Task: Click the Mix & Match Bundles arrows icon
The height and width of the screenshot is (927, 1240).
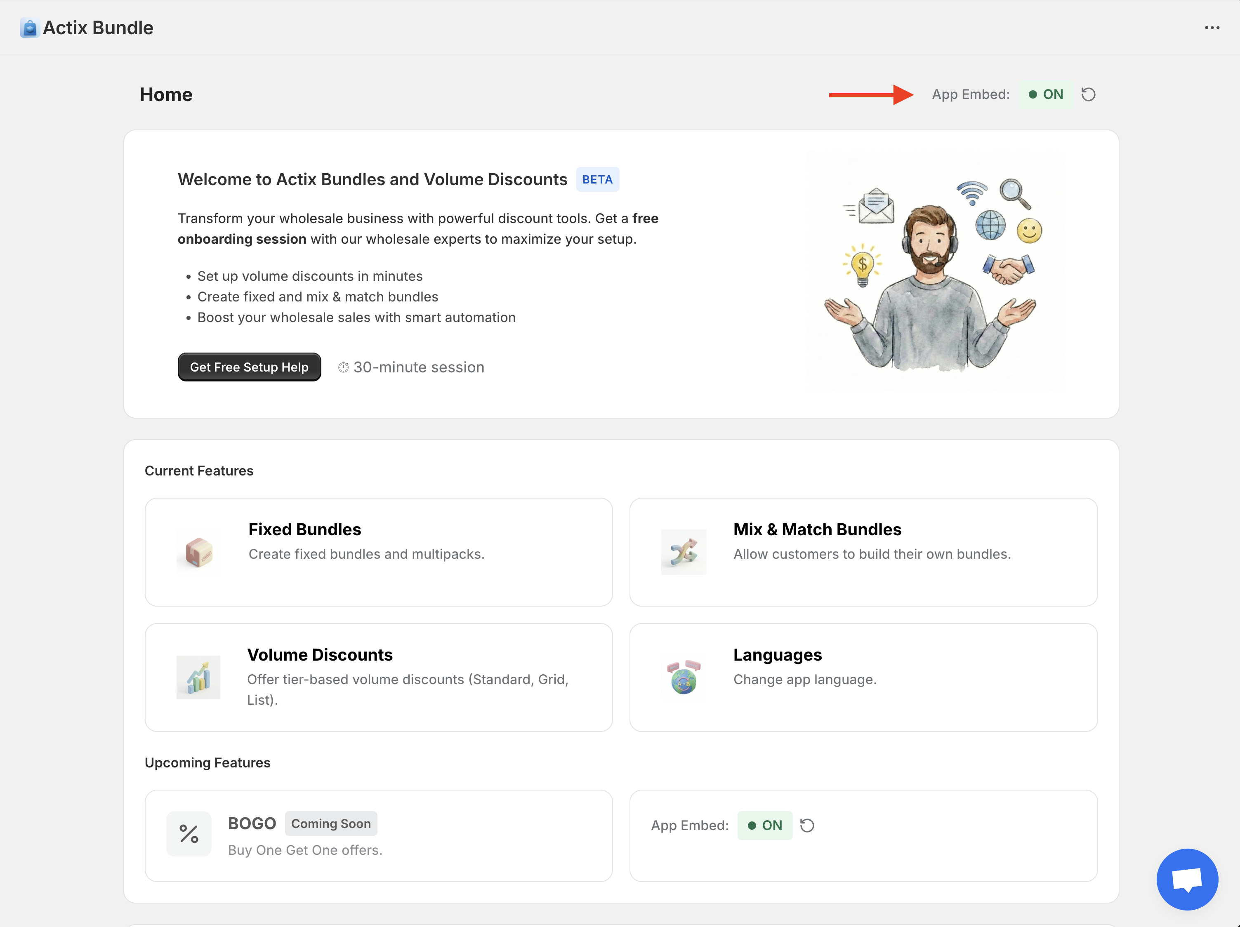Action: coord(684,551)
